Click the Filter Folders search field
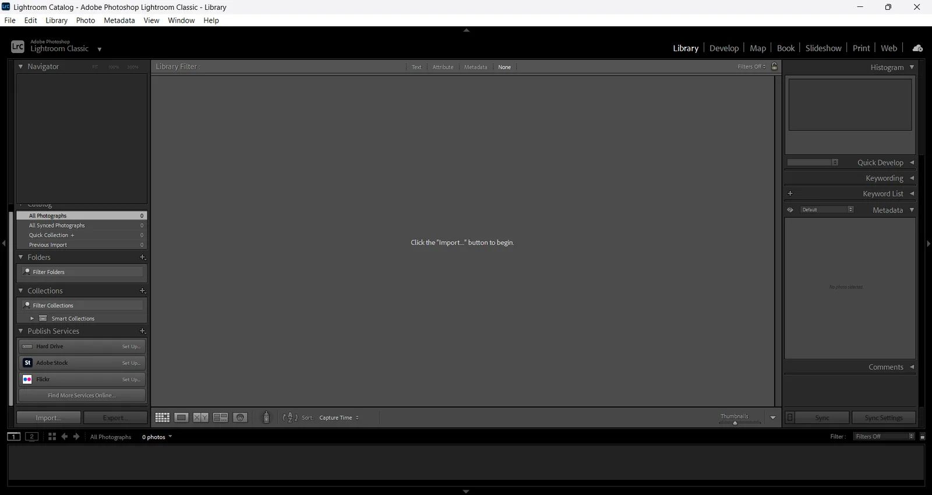Viewport: 932px width, 495px height. click(82, 272)
